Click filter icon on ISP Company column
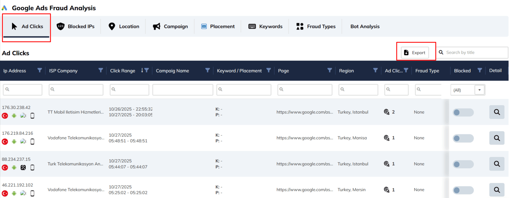The height and width of the screenshot is (198, 512). [101, 71]
